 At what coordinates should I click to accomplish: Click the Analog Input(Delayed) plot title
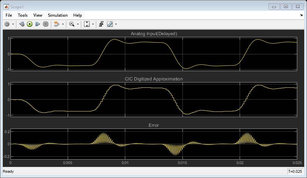click(x=154, y=33)
